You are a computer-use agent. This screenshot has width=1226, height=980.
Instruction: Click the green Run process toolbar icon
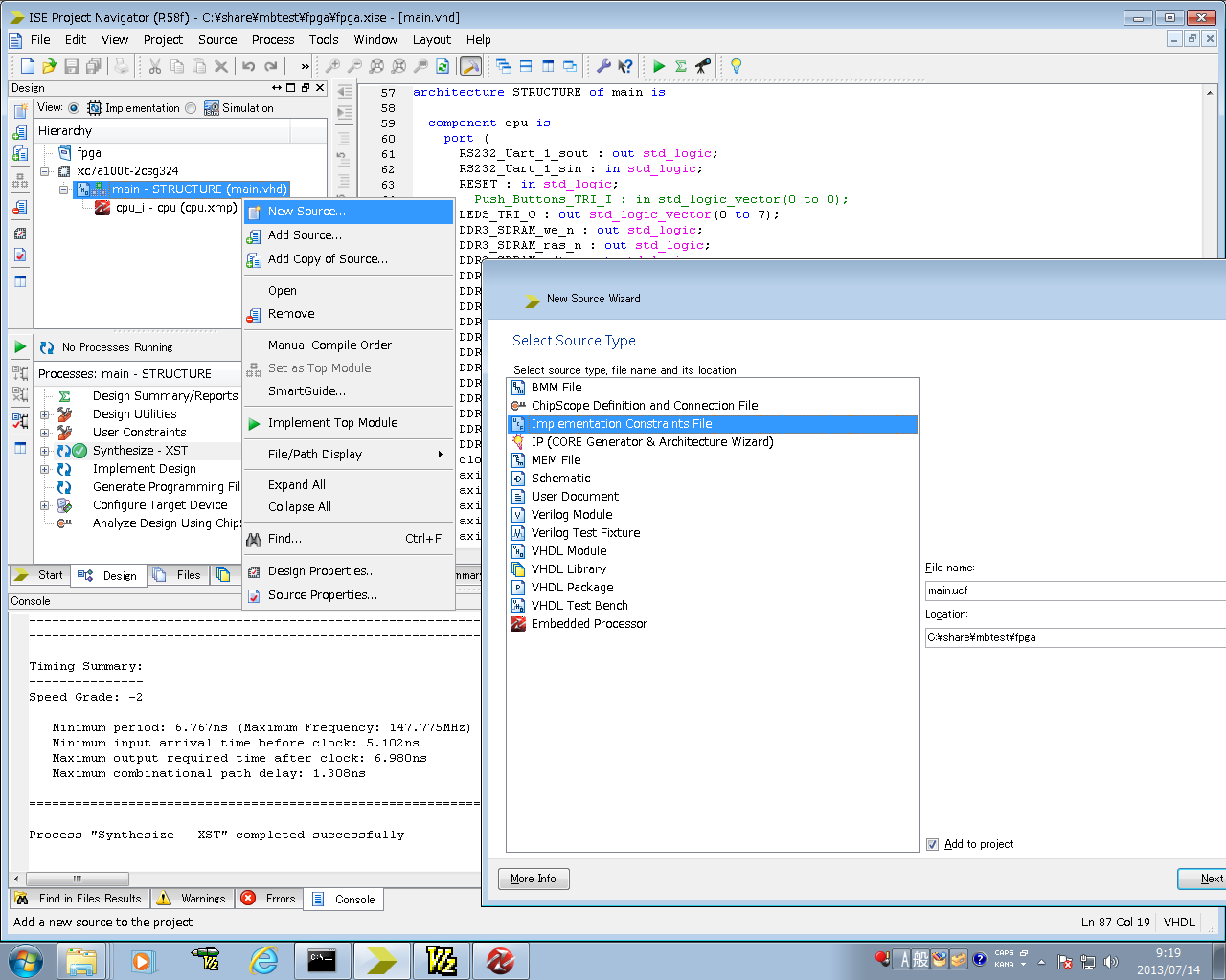pyautogui.click(x=659, y=66)
